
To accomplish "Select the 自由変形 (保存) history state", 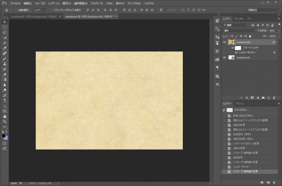I will point(249,134).
